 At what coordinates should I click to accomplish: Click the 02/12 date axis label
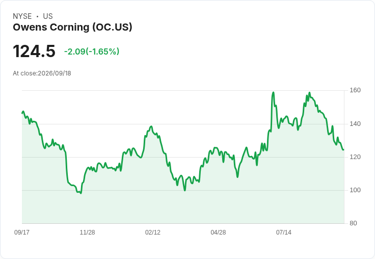(153, 232)
